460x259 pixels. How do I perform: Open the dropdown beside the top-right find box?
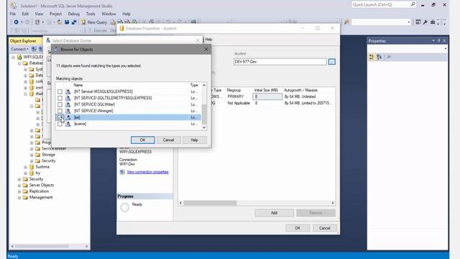click(409, 22)
